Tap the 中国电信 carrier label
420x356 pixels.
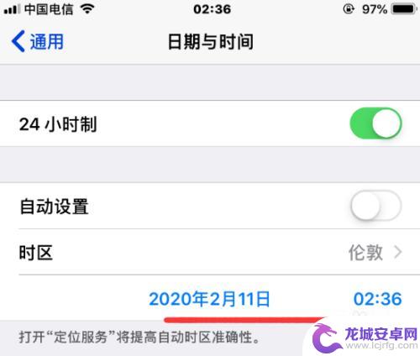(49, 9)
